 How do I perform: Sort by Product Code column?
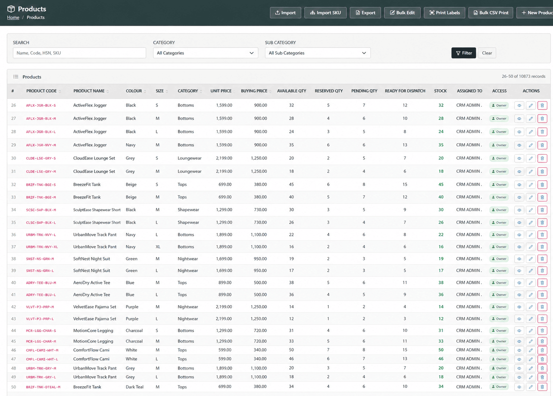tap(43, 91)
